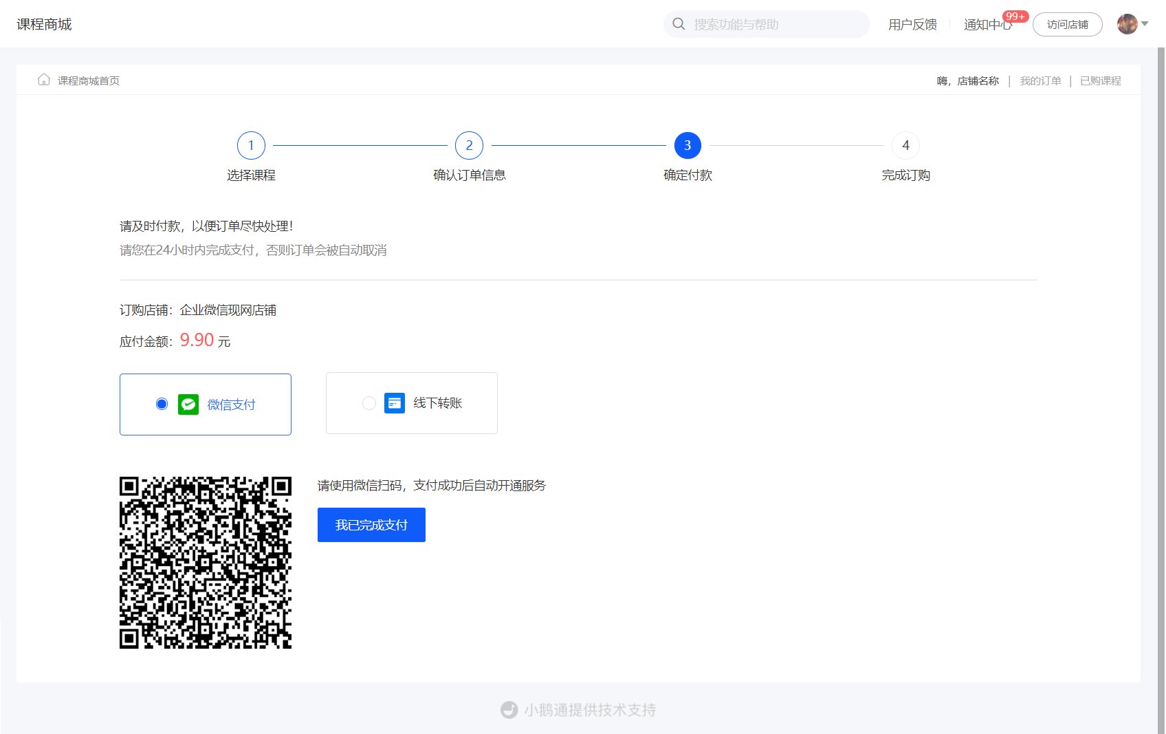
Task: Click the search magnifier icon
Action: tap(679, 24)
